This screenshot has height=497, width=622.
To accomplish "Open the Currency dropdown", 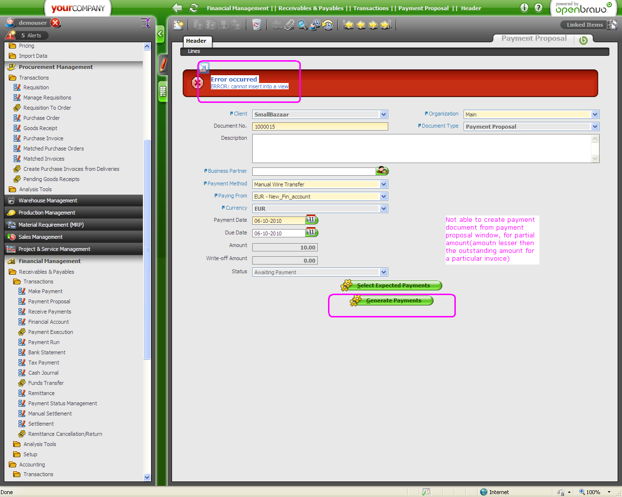I will point(384,209).
